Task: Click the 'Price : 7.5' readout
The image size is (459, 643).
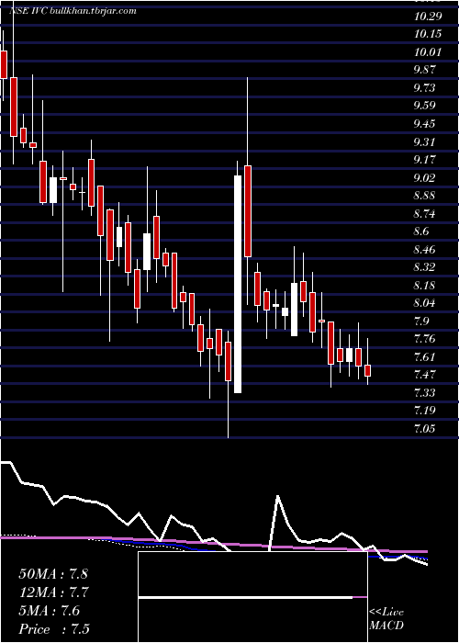Action: pos(54,629)
